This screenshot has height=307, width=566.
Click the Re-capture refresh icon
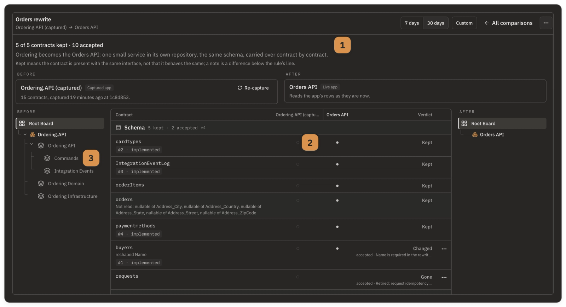(239, 88)
